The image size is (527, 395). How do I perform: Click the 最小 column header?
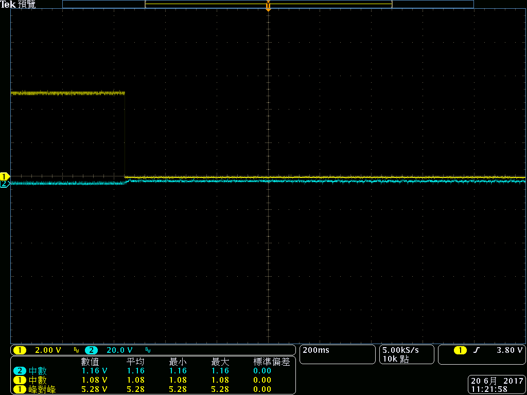point(178,362)
